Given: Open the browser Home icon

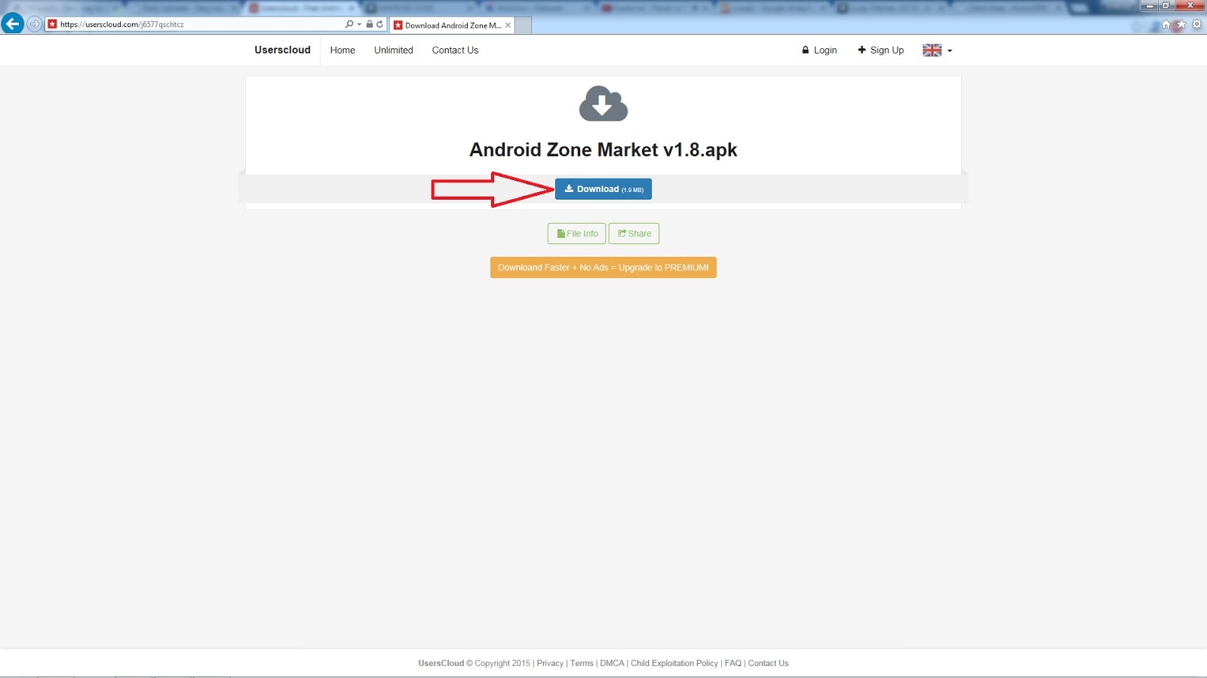Looking at the screenshot, I should pyautogui.click(x=1166, y=24).
